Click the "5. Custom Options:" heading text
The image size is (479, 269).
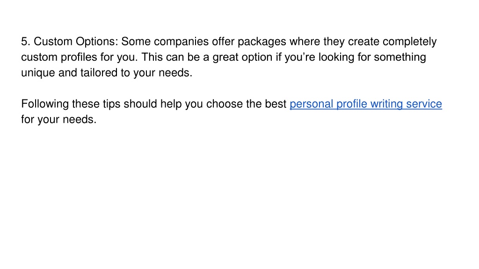(70, 42)
